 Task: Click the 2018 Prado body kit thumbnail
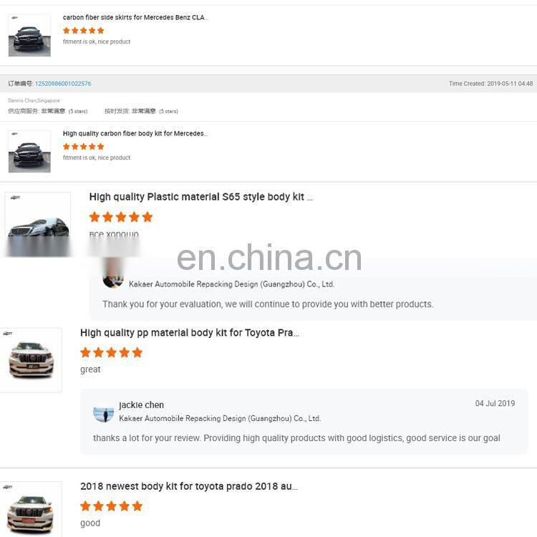(x=31, y=509)
